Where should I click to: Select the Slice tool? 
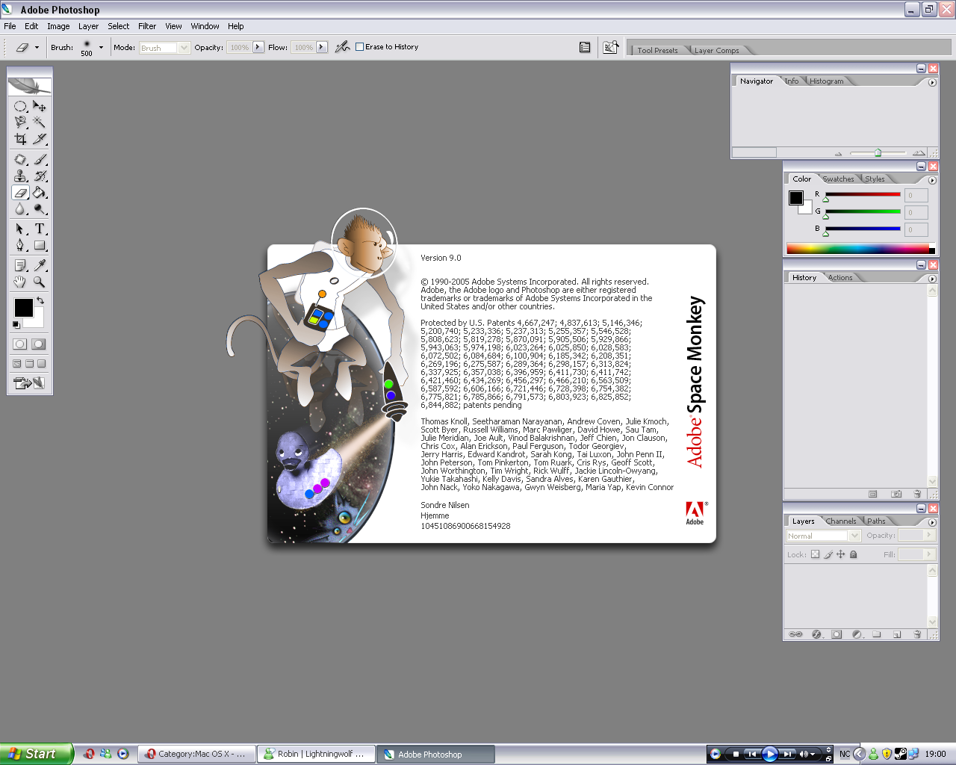pos(40,138)
